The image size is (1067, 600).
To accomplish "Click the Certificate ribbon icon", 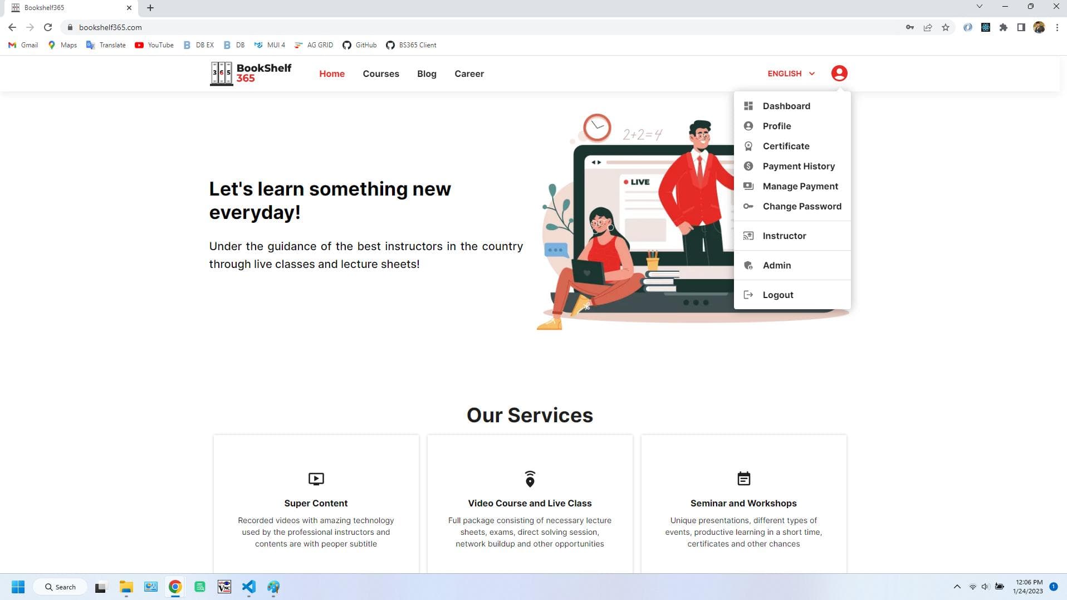I will [748, 146].
